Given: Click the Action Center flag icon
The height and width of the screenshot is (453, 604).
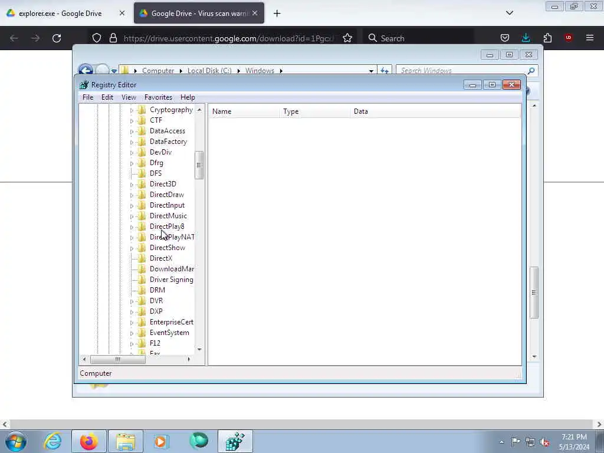Looking at the screenshot, I should (x=516, y=442).
